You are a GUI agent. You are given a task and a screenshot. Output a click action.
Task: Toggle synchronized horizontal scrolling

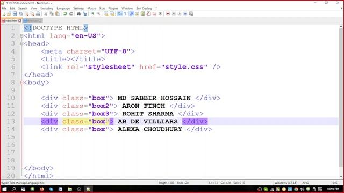(x=112, y=13)
